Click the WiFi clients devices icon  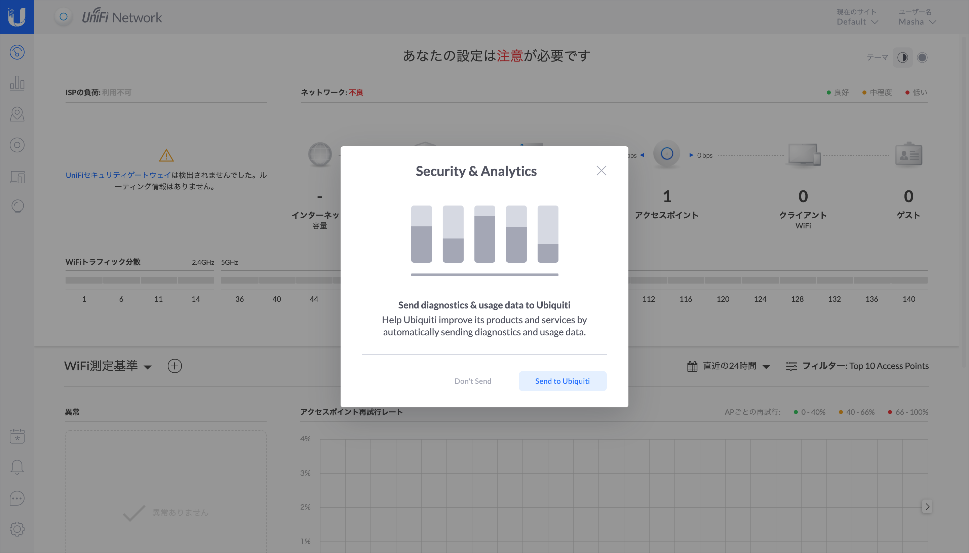pyautogui.click(x=804, y=155)
